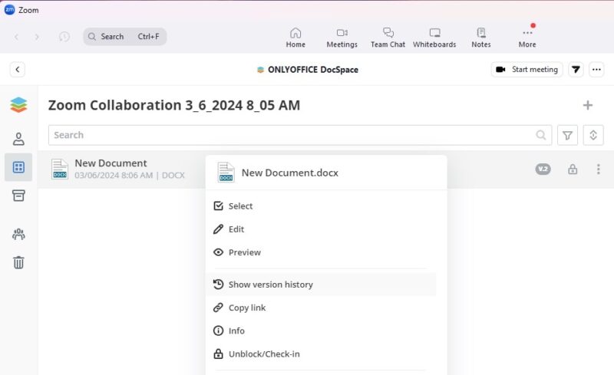Image resolution: width=614 pixels, height=375 pixels.
Task: Expand the More menu in Zoom
Action: [527, 38]
